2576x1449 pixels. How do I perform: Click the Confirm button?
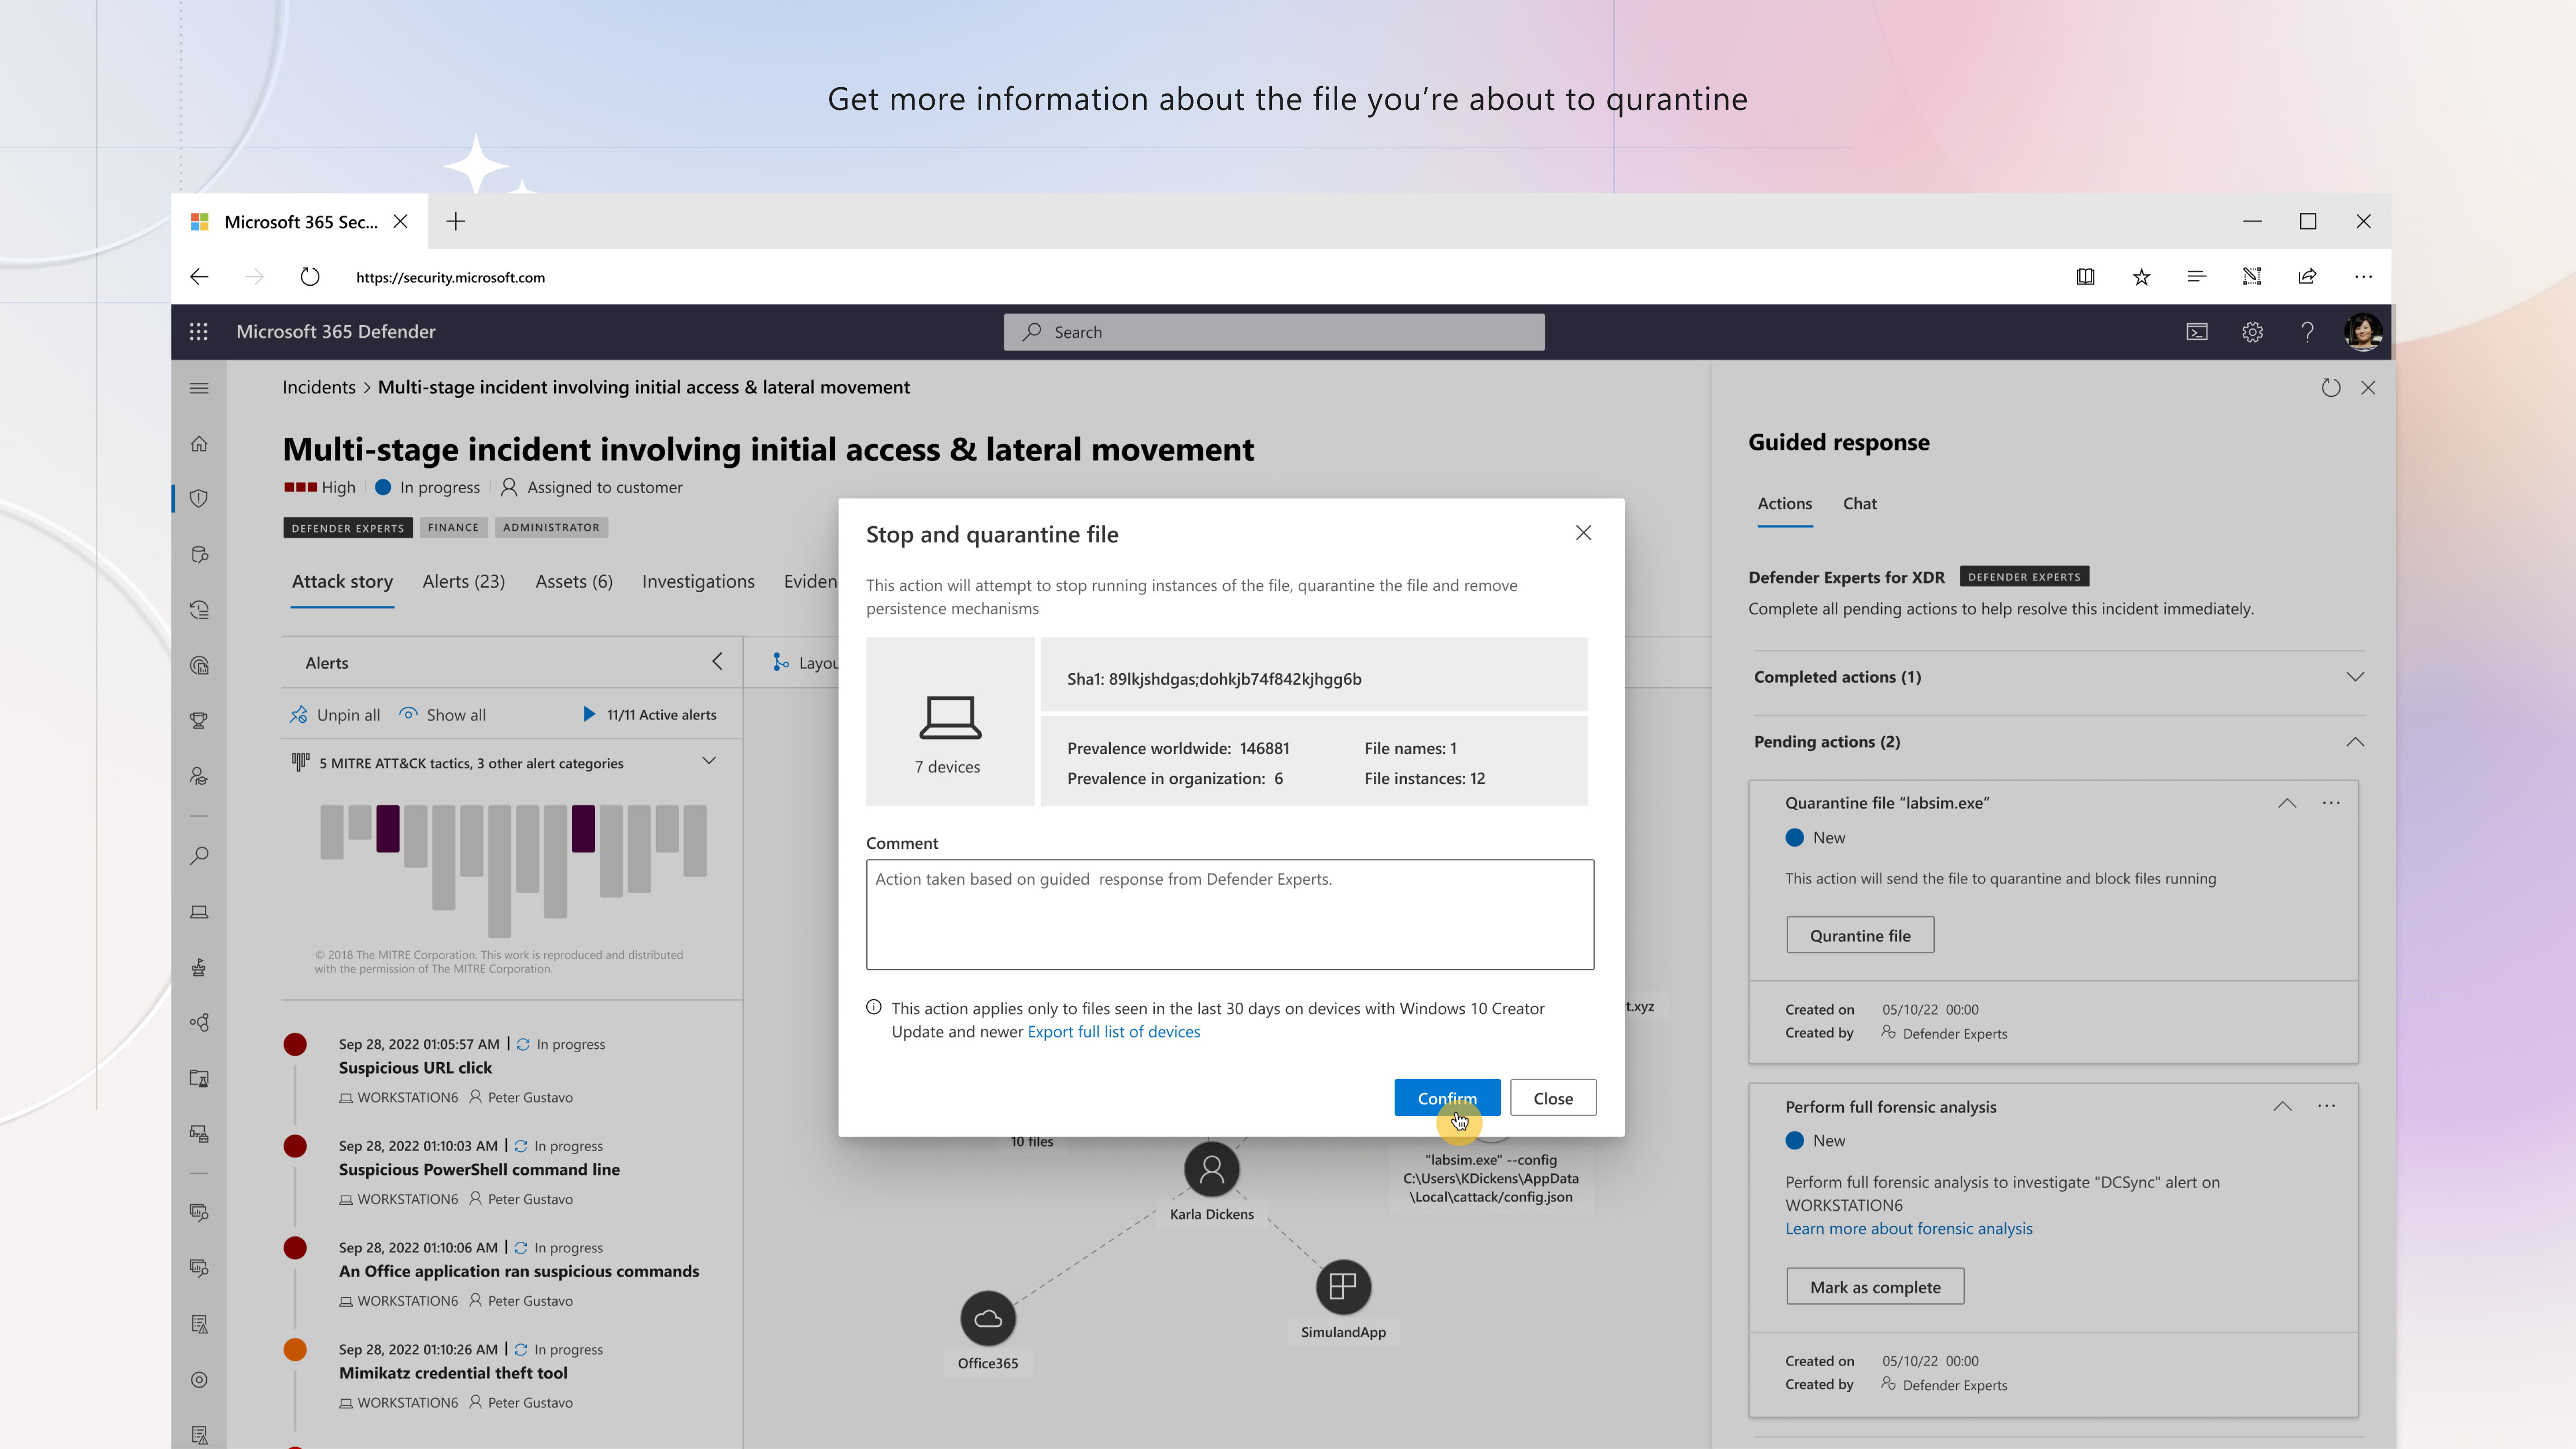[1447, 1098]
